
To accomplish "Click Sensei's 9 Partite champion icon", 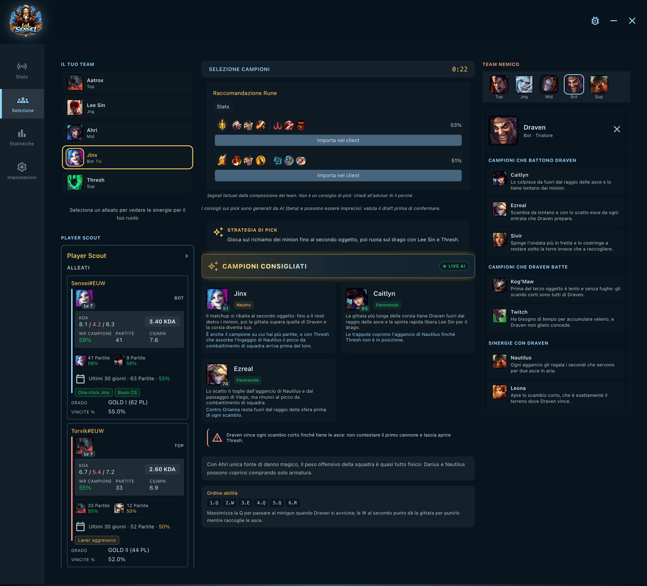I will tap(119, 360).
